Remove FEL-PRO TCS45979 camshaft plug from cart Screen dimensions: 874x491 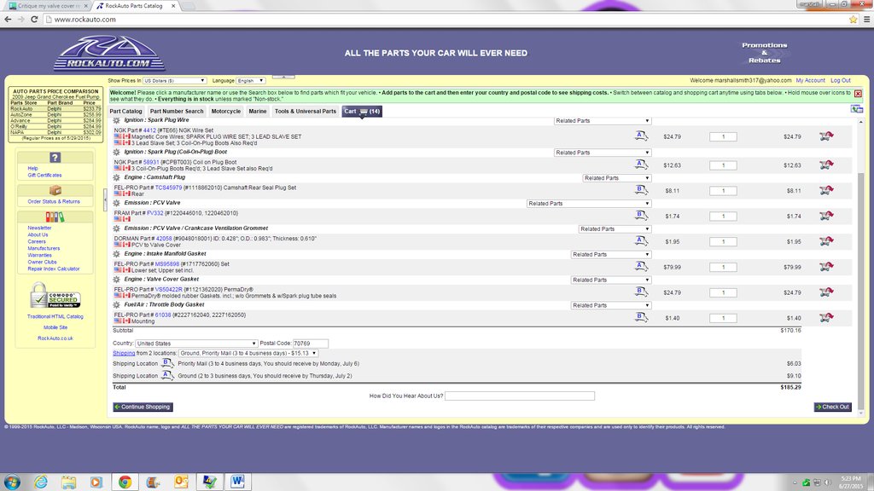click(x=826, y=190)
